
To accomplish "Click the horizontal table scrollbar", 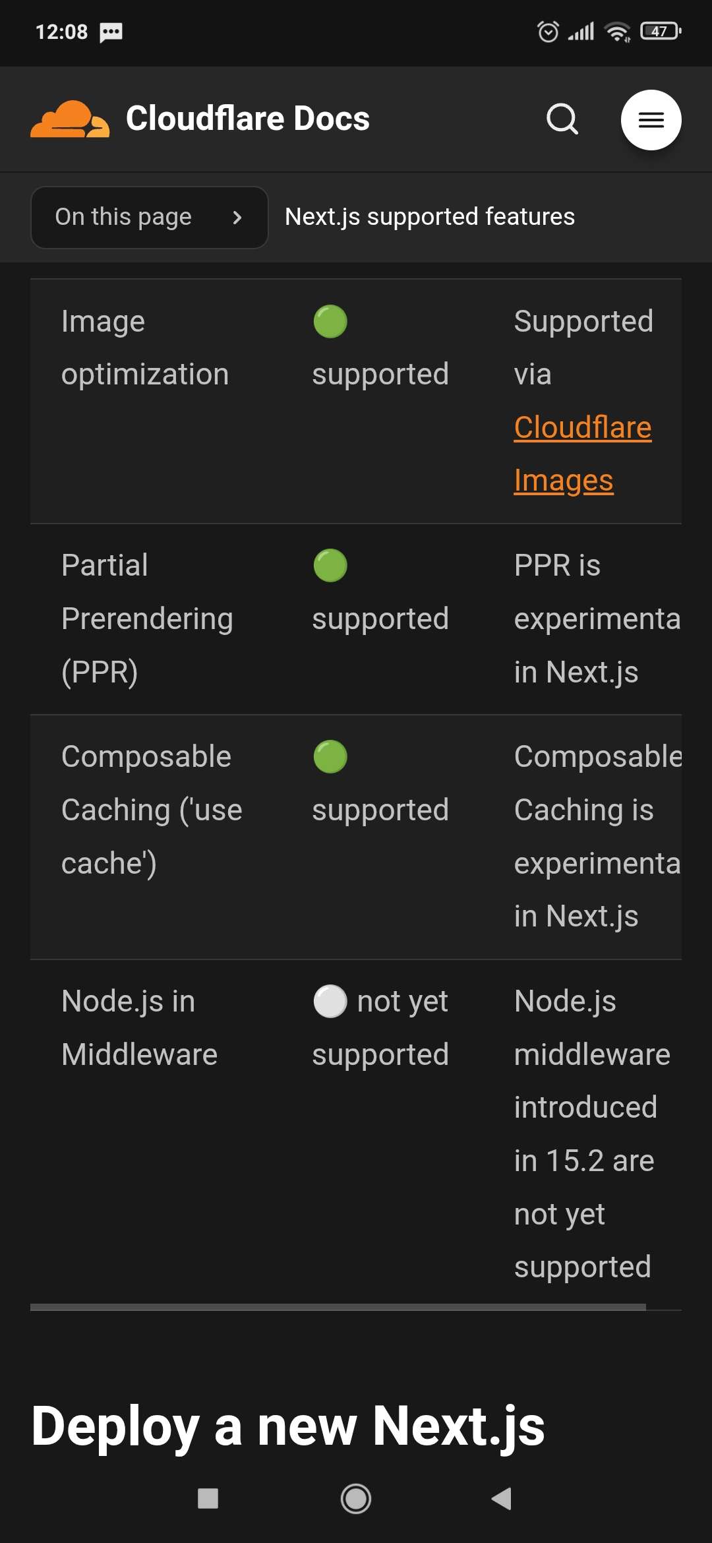I will [338, 1306].
